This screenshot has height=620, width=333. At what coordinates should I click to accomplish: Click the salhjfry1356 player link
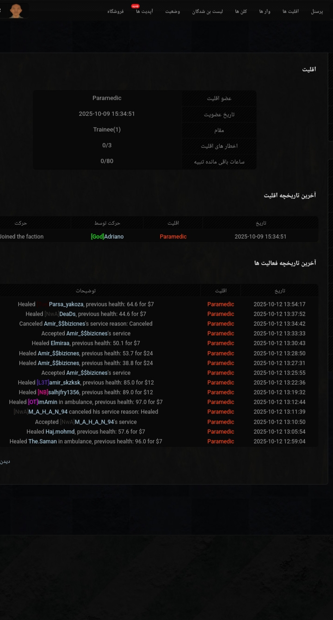click(x=63, y=392)
